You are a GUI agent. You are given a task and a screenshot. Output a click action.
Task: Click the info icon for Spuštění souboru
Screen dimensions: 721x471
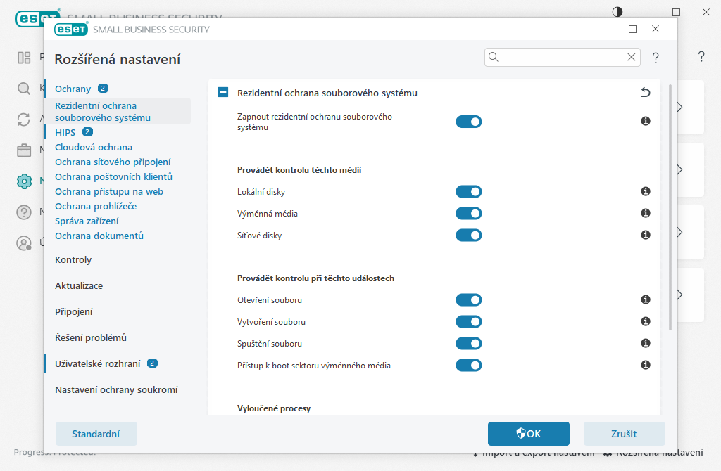click(645, 344)
